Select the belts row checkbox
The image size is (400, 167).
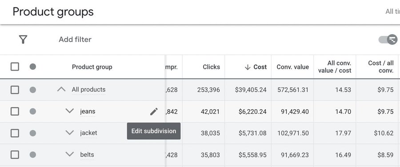pyautogui.click(x=15, y=155)
